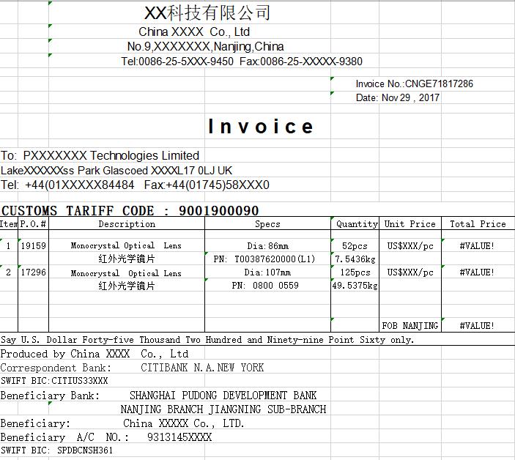The width and height of the screenshot is (515, 460).
Task: Select the 'Specs' column header
Action: click(267, 224)
